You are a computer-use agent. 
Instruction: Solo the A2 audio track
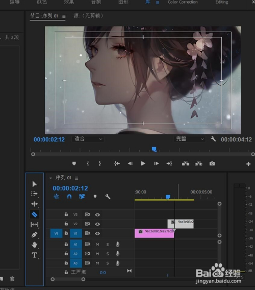[x=108, y=254]
